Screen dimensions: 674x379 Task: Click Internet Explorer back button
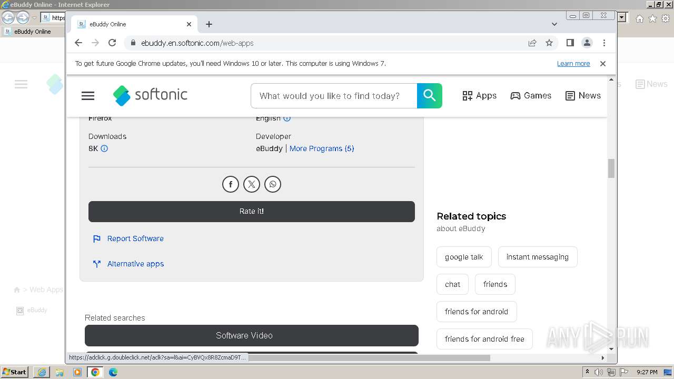pyautogui.click(x=8, y=18)
